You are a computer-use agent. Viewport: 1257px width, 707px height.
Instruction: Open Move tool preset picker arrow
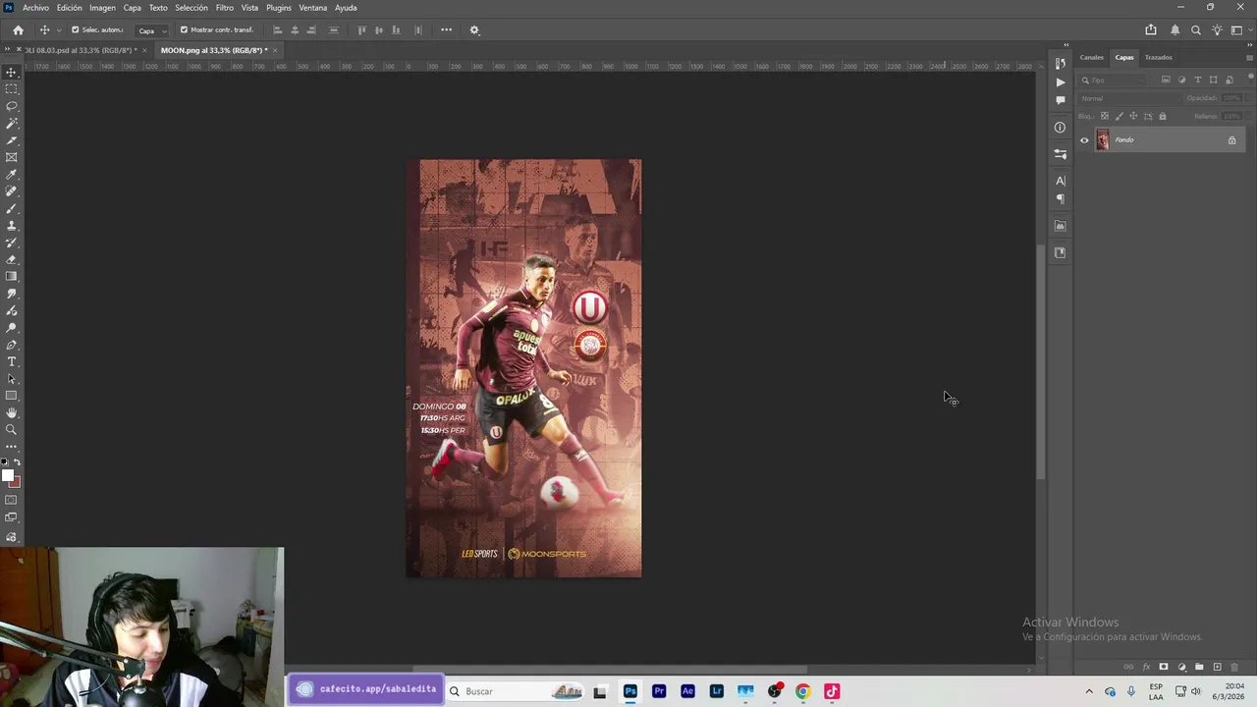59,29
